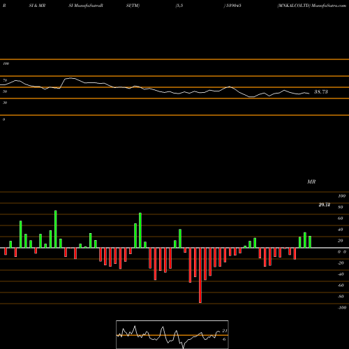This screenshot has height=349, width=349.
Task: Open the mini overview chart thumbnail
Action: pos(172,334)
